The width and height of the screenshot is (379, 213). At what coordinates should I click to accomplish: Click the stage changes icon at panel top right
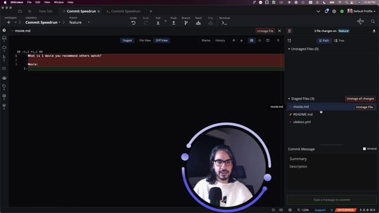[x=374, y=31]
